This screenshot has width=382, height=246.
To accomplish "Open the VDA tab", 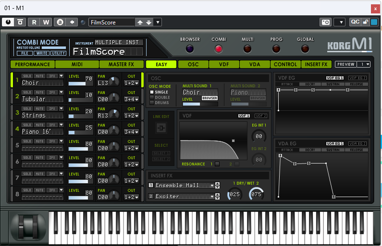I will [255, 64].
